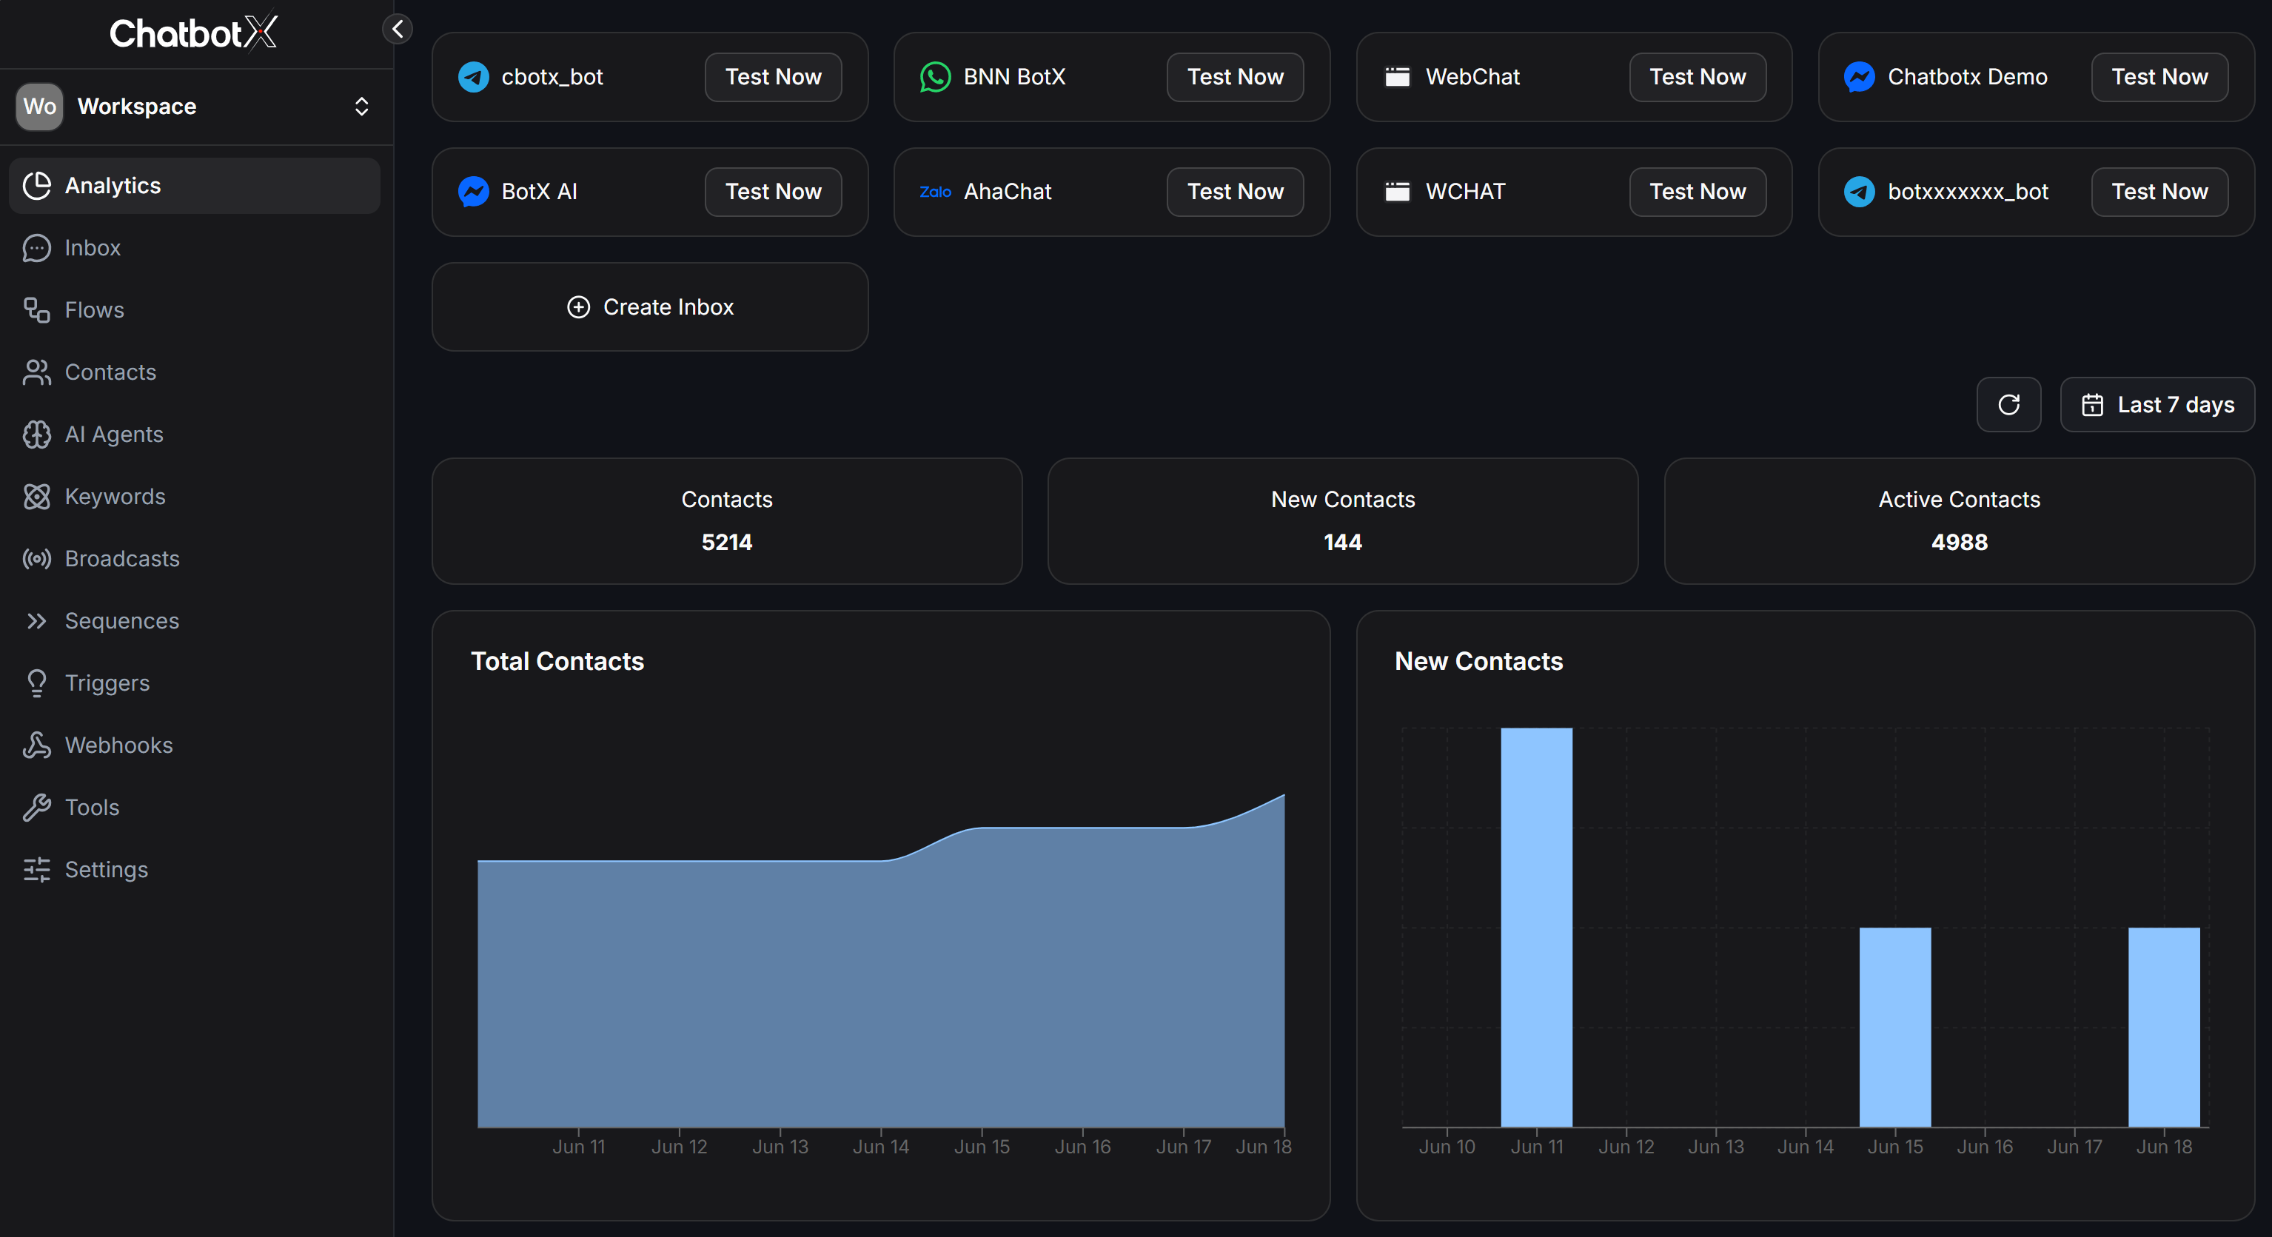This screenshot has height=1237, width=2272.
Task: Click the Keywords icon in the sidebar
Action: pyautogui.click(x=36, y=497)
